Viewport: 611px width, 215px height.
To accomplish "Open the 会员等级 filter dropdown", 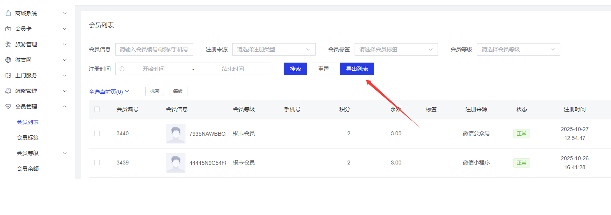I will point(518,49).
